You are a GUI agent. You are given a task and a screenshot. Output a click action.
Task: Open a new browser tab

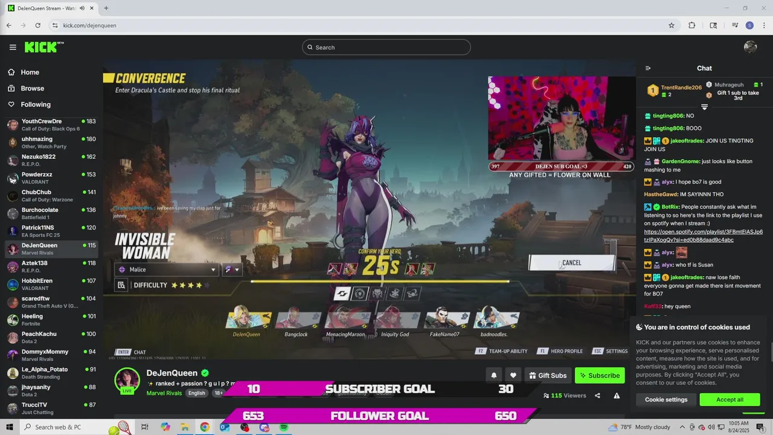pyautogui.click(x=106, y=8)
